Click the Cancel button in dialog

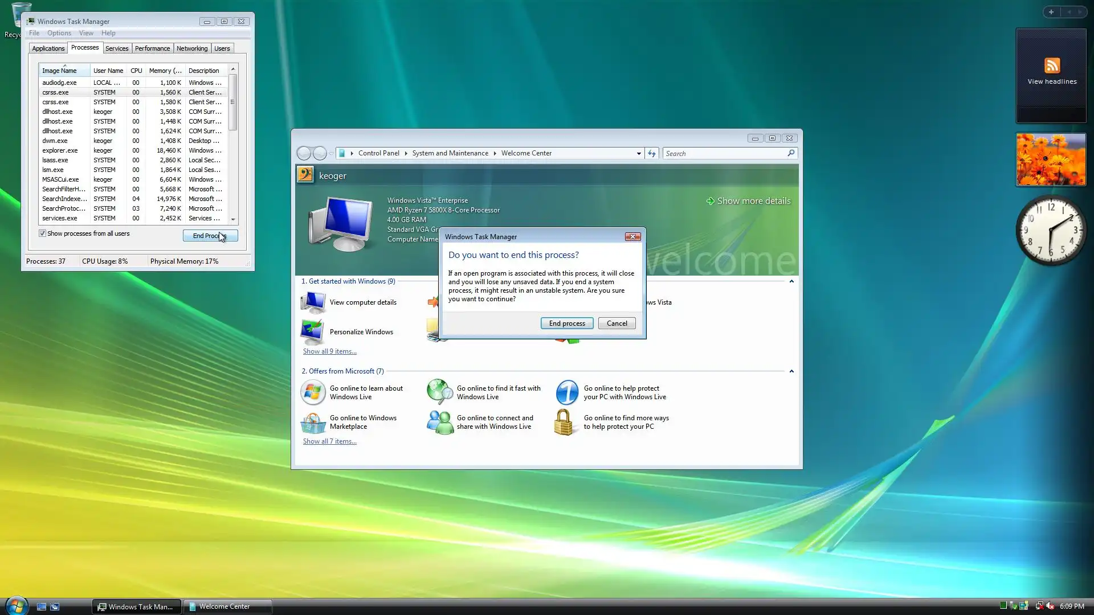tap(617, 323)
